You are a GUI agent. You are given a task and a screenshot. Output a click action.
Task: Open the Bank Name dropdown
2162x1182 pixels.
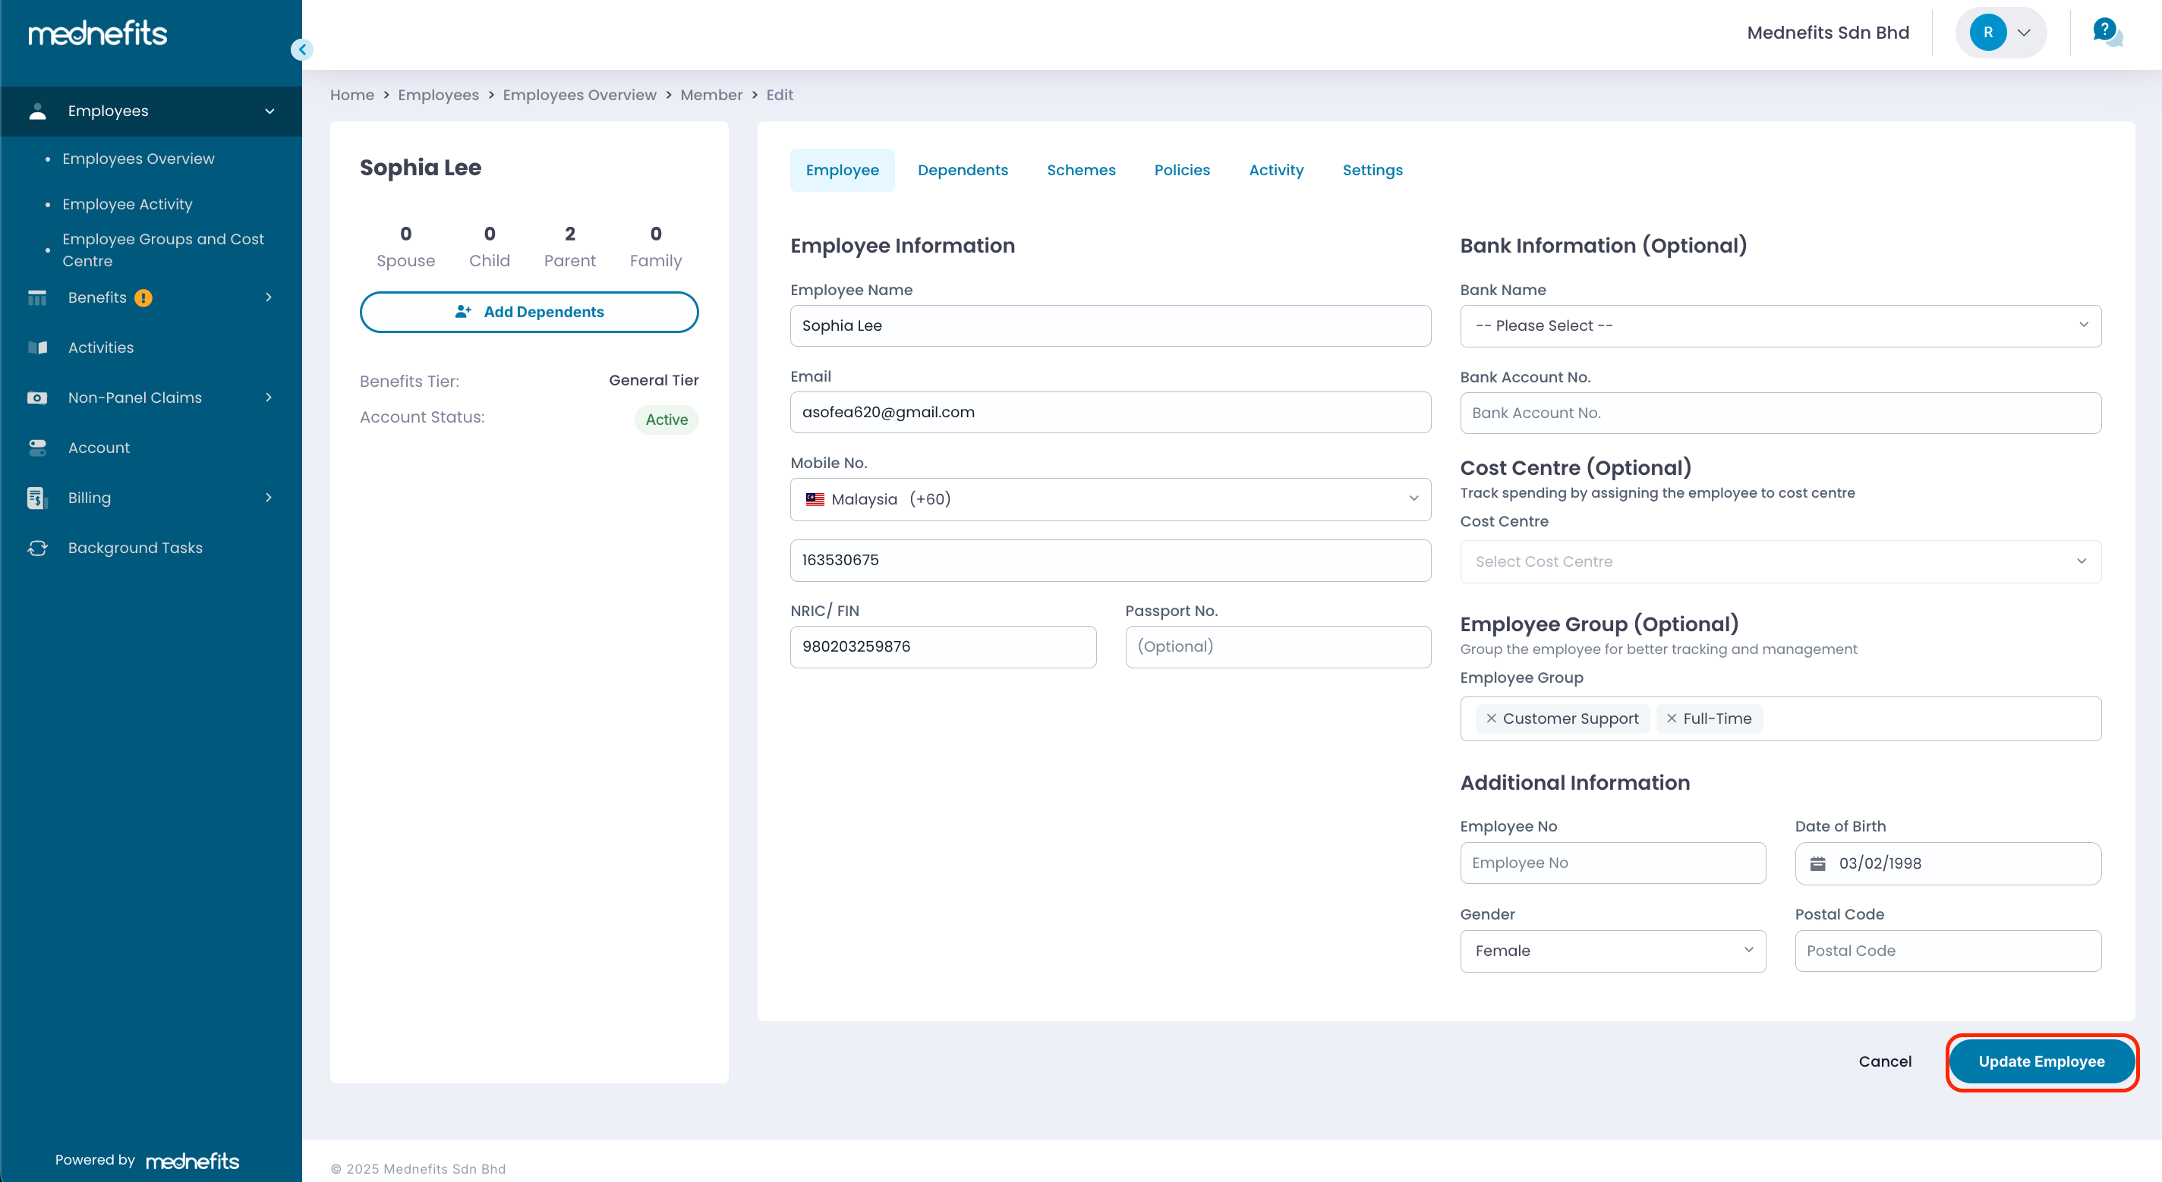point(1780,325)
